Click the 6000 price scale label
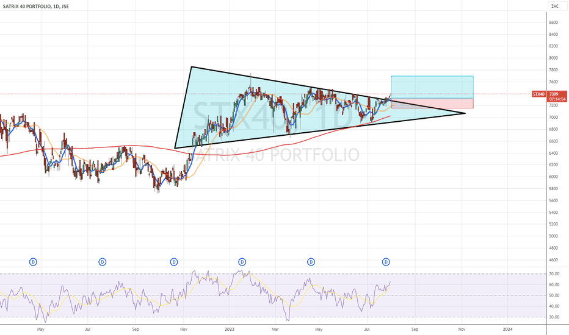Image resolution: width=569 pixels, height=335 pixels. [553, 177]
